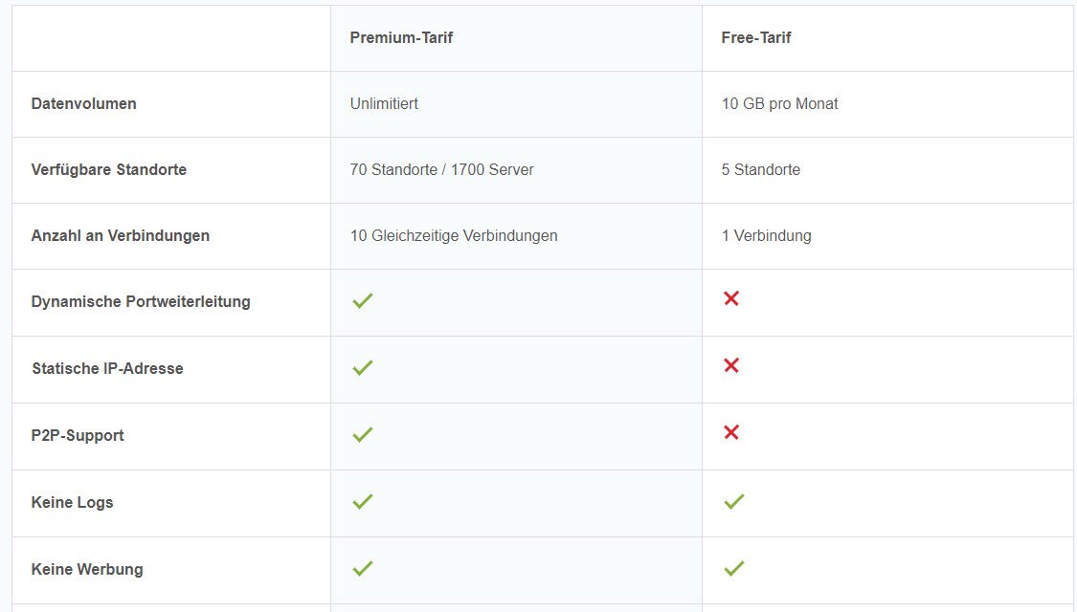Click the 10 GB pro Monat cell

click(779, 103)
